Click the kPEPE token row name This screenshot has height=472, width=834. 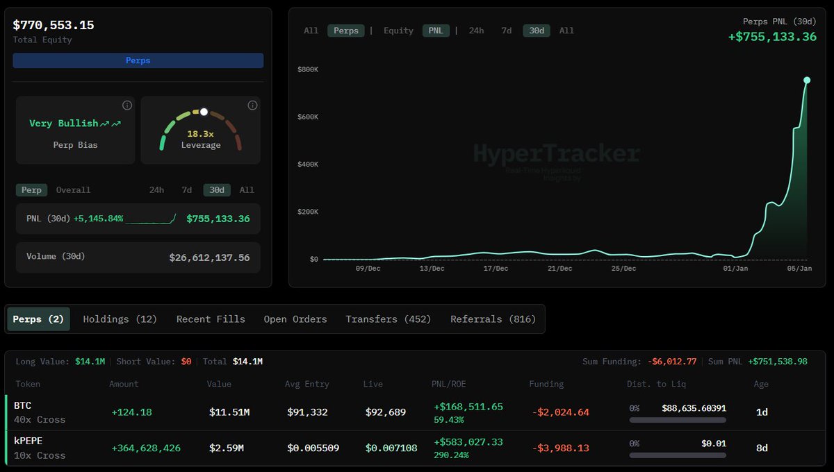click(28, 441)
